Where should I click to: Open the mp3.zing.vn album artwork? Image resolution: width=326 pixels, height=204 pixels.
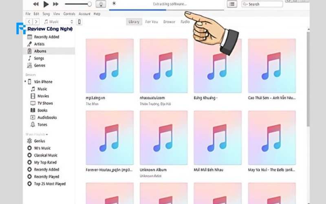(110, 66)
